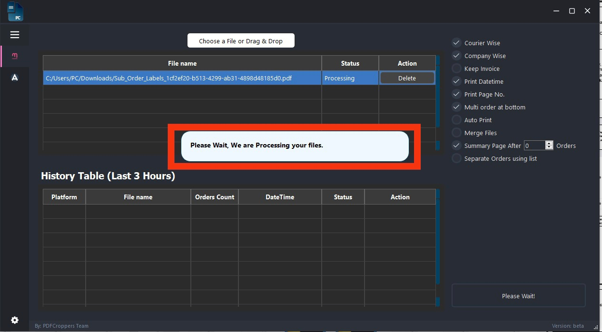Turn on the Auto Print option
This screenshot has width=602, height=332.
[x=456, y=120]
